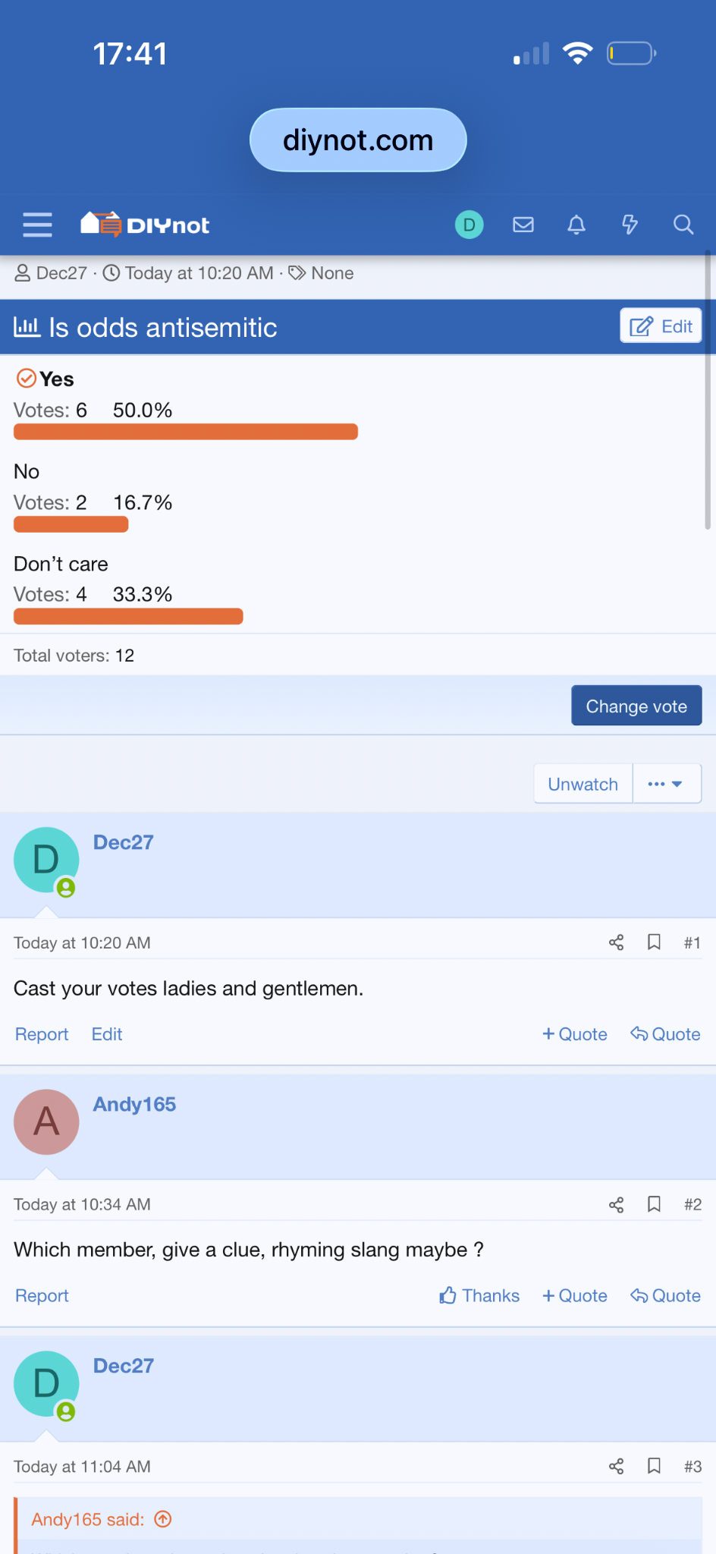Screen dimensions: 716x1554
Task: Give Thanks to Andy165's post
Action: pos(479,1295)
